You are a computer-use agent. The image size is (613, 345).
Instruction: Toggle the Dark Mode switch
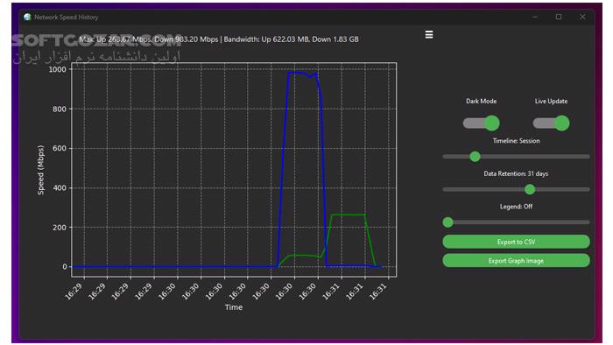[x=482, y=123]
